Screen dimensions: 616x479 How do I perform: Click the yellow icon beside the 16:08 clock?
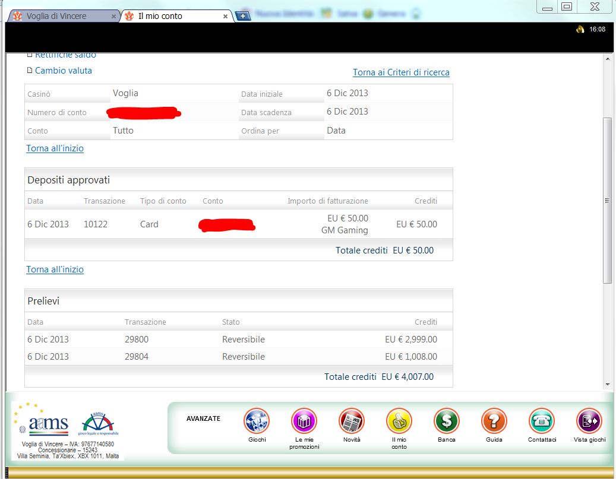coord(580,29)
